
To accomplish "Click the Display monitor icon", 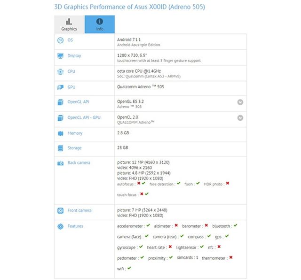I will 61,56.
